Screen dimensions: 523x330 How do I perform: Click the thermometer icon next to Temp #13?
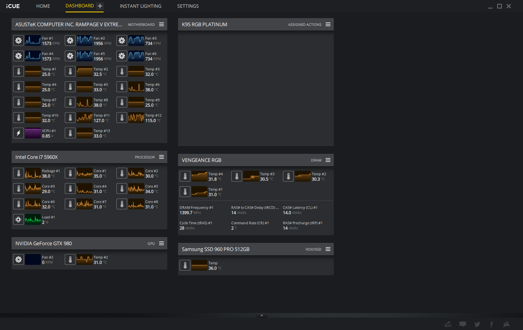point(70,133)
